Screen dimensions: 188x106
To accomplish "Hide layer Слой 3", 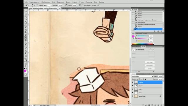I will [132, 86].
